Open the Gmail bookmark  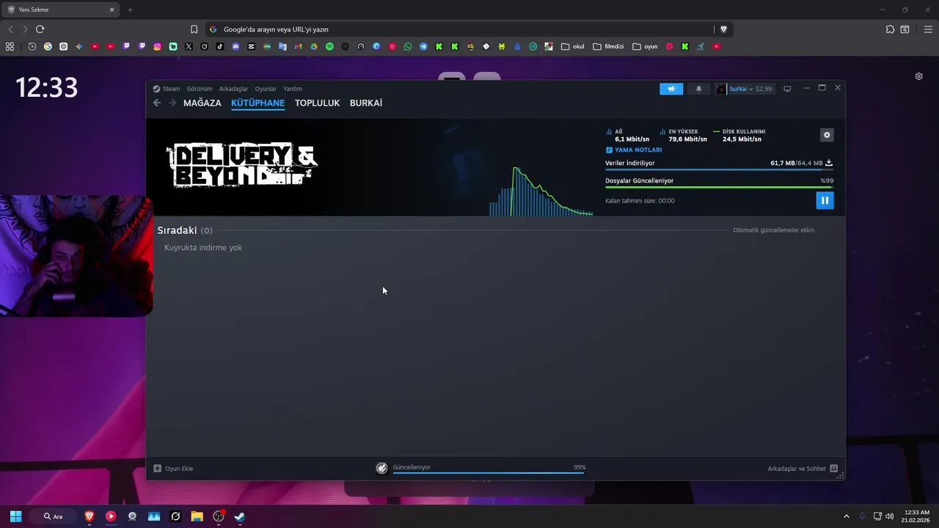pyautogui.click(x=298, y=46)
